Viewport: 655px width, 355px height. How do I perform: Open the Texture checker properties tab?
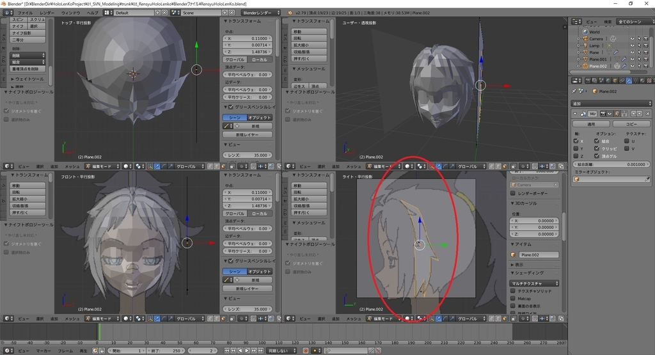[649, 81]
